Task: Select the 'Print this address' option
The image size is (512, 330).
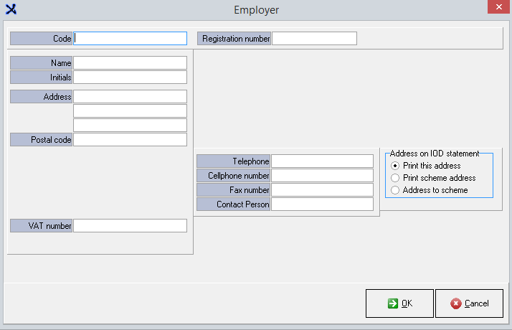Action: click(395, 166)
